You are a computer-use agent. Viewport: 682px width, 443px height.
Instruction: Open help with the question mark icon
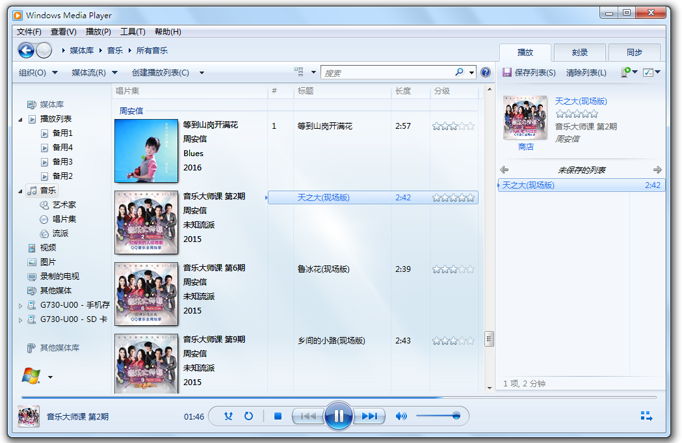click(x=486, y=72)
